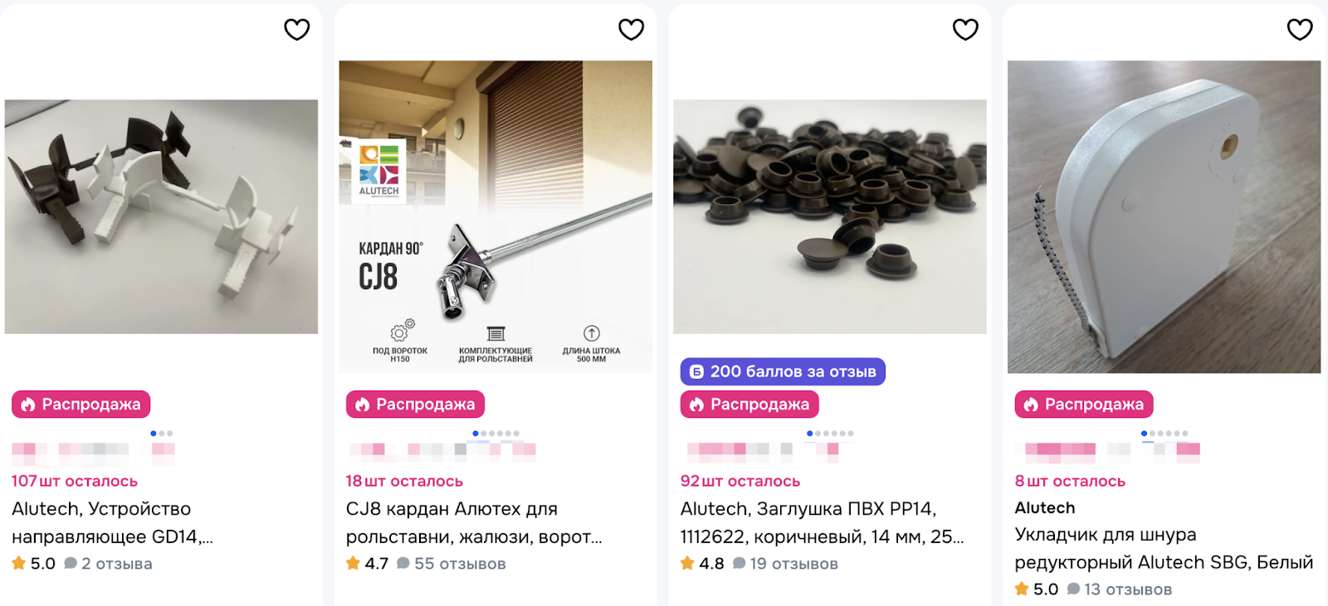View the brown PVC plugs photo
This screenshot has height=606, width=1328.
pos(830,216)
